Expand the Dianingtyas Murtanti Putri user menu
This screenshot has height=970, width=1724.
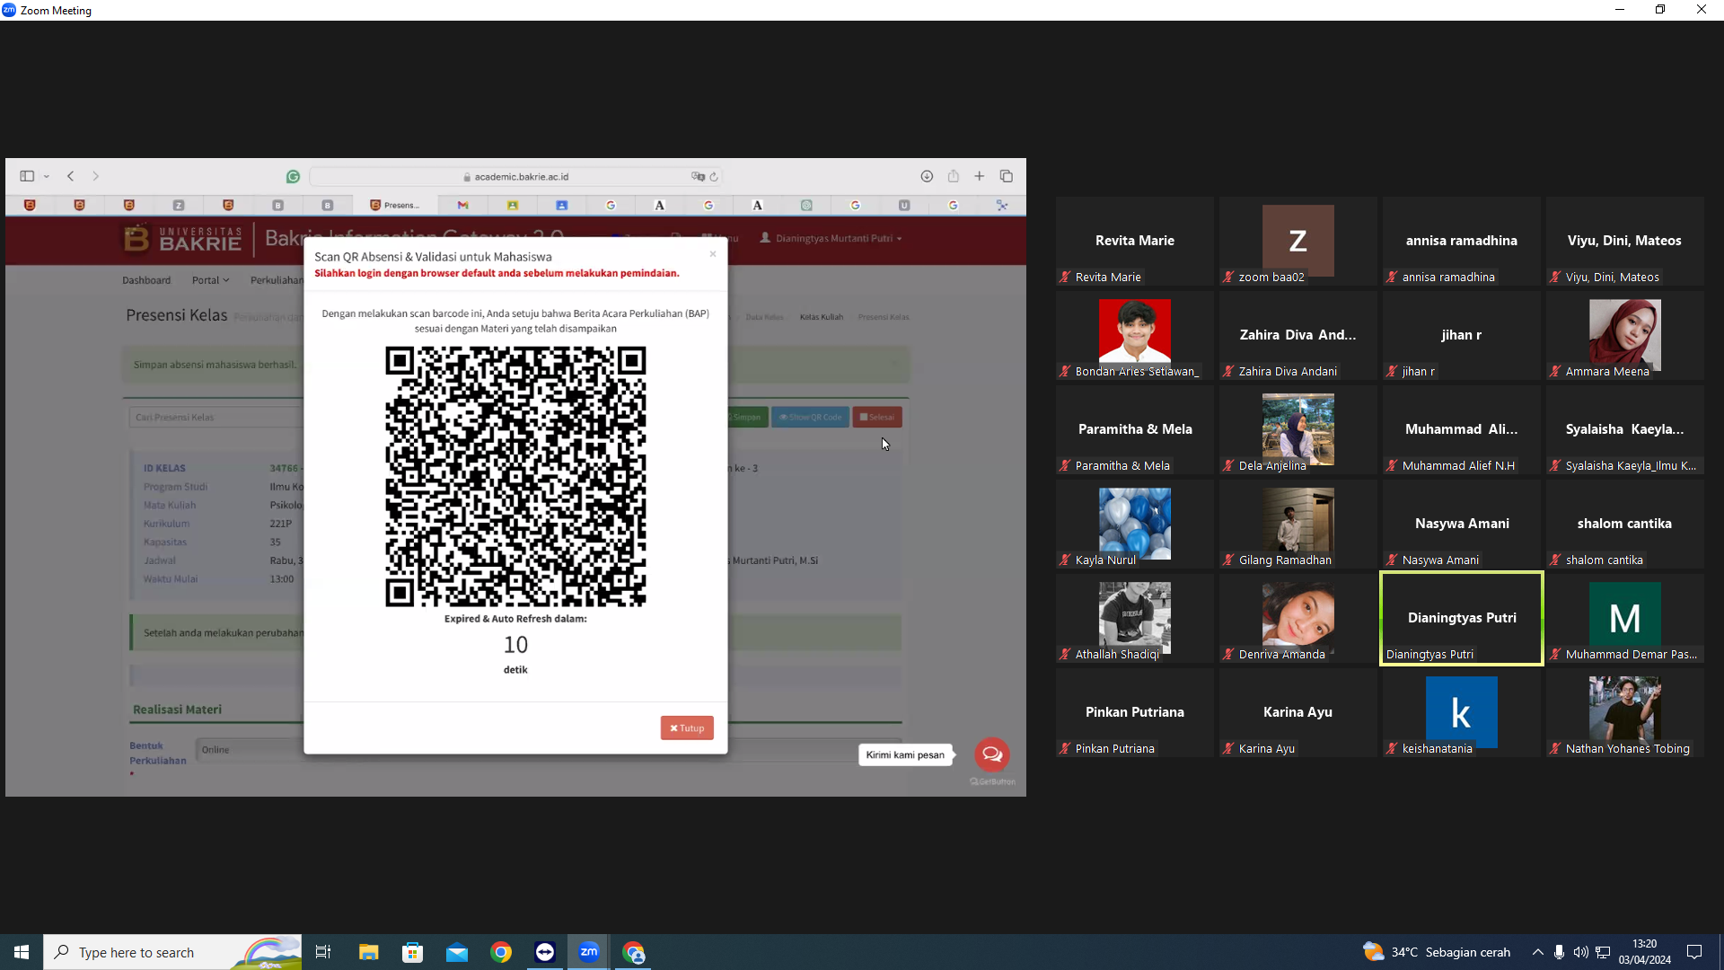831,238
